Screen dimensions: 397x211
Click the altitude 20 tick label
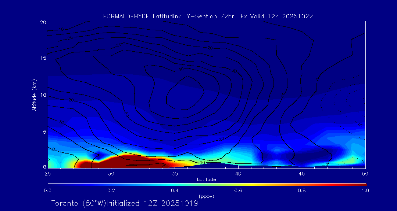tap(42, 22)
